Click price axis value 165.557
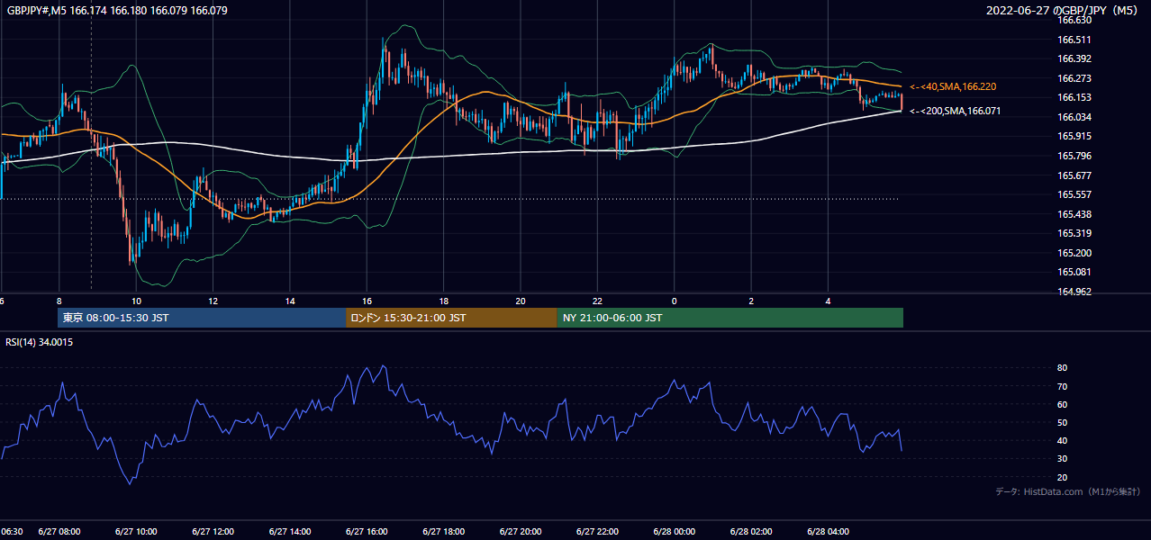This screenshot has width=1151, height=540. tap(1074, 194)
